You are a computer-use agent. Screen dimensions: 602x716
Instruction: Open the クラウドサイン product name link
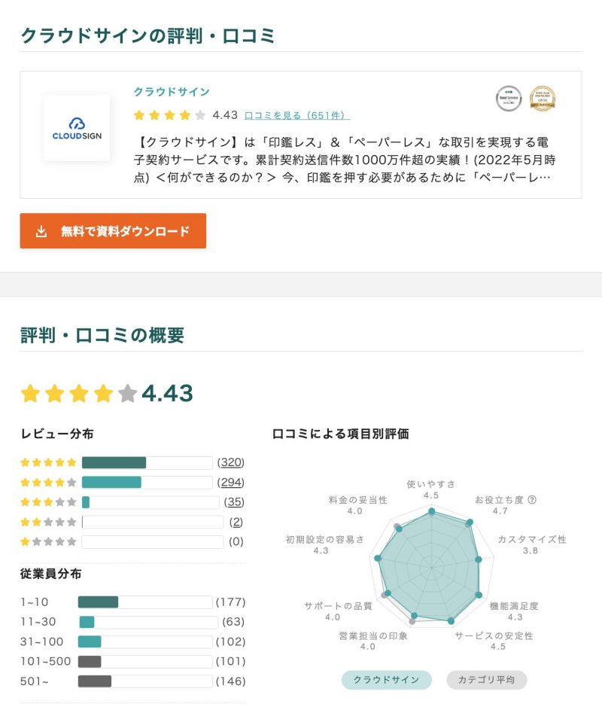coord(172,92)
